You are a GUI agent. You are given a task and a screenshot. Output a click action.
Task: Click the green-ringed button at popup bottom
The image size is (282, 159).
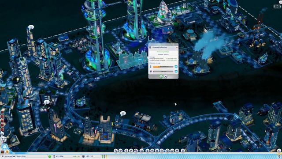[161, 76]
